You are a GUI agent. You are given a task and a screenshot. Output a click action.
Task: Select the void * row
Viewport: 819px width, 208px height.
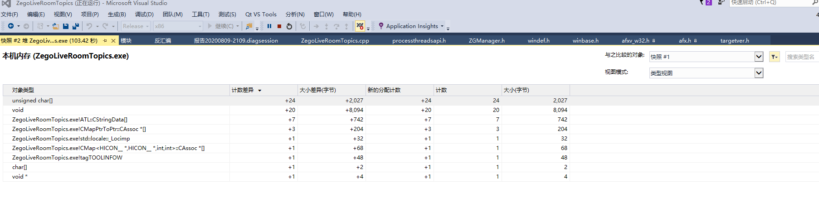pyautogui.click(x=286, y=177)
